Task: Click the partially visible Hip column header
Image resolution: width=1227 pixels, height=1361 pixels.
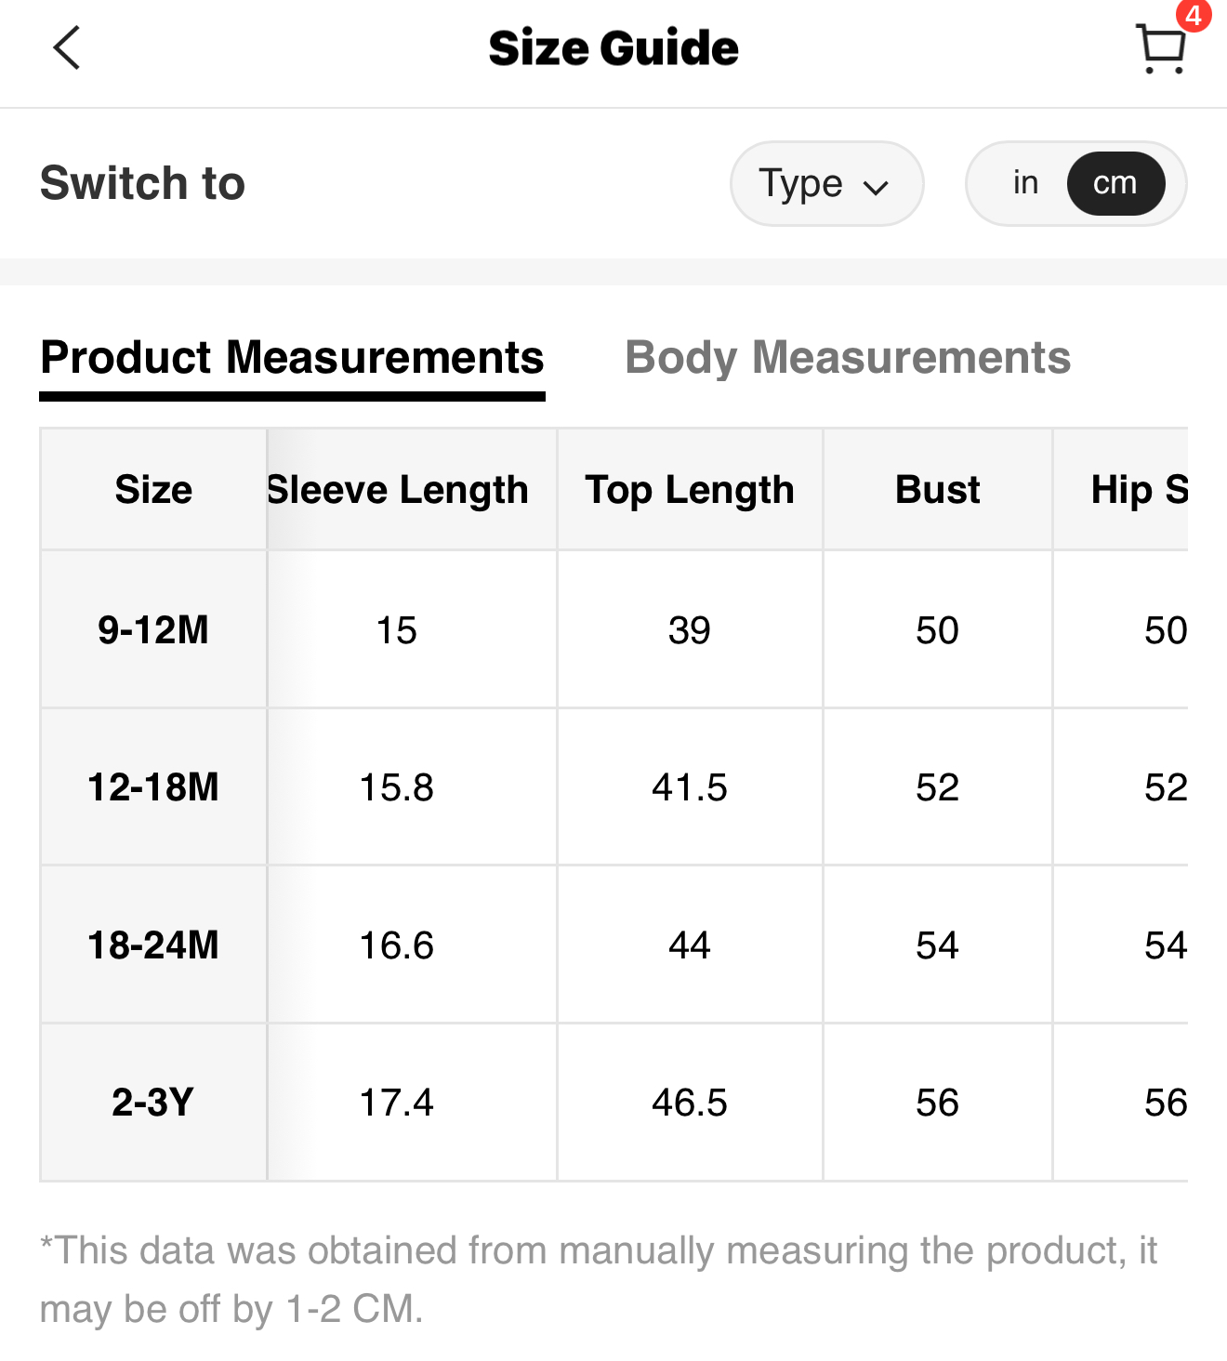Action: [1138, 490]
